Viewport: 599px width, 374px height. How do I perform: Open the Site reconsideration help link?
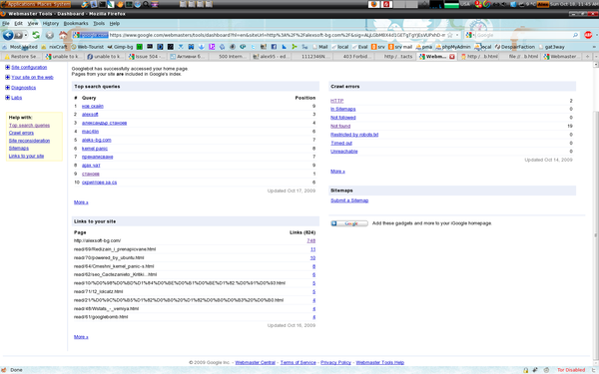(29, 141)
